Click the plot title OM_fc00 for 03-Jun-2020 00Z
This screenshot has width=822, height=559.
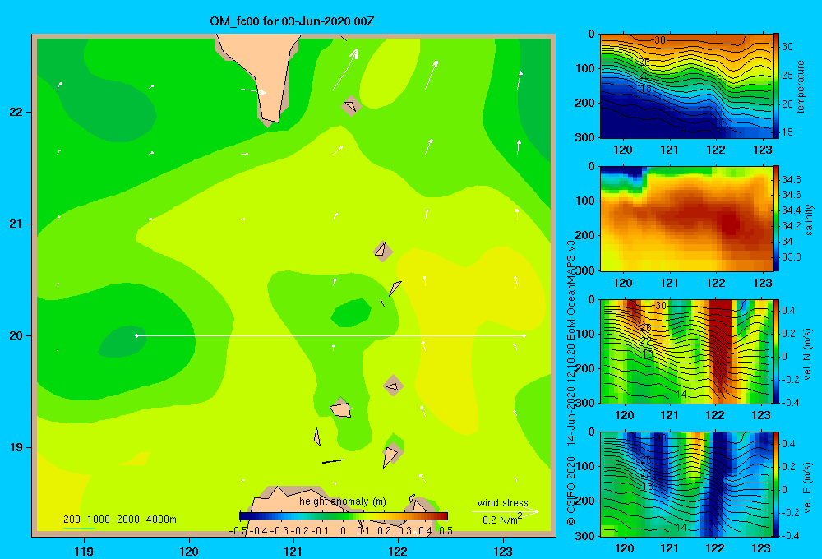tap(292, 21)
